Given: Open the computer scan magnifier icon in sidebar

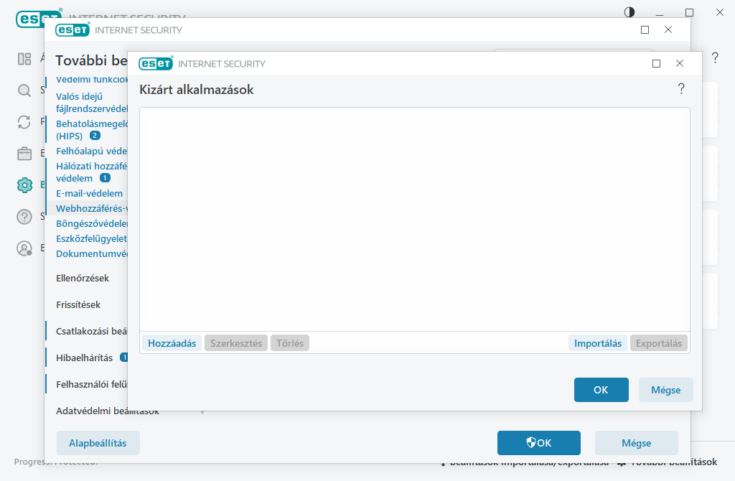Looking at the screenshot, I should pos(24,90).
